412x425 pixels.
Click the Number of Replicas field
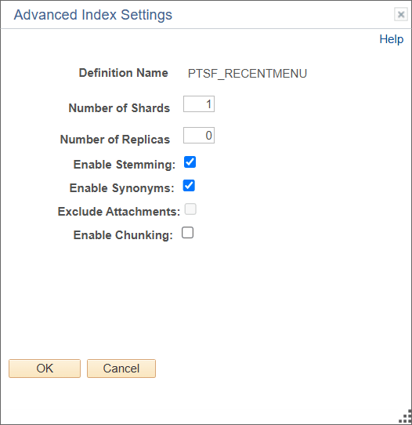[x=199, y=135]
